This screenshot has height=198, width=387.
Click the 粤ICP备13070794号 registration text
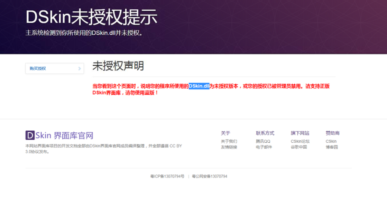pos(167,176)
